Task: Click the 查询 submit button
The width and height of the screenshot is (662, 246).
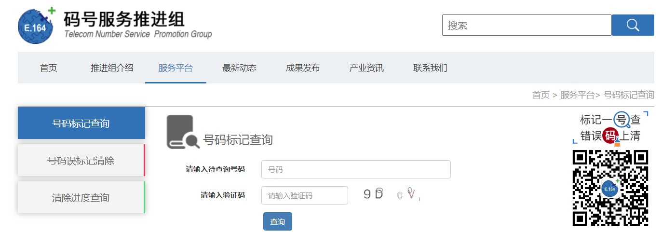Action: click(x=278, y=221)
